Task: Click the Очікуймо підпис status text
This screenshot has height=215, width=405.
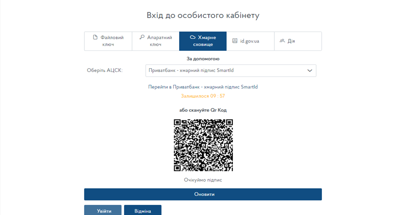Action: (x=203, y=180)
